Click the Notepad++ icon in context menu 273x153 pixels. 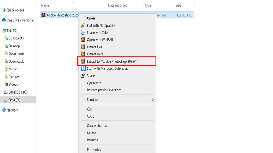click(x=83, y=26)
